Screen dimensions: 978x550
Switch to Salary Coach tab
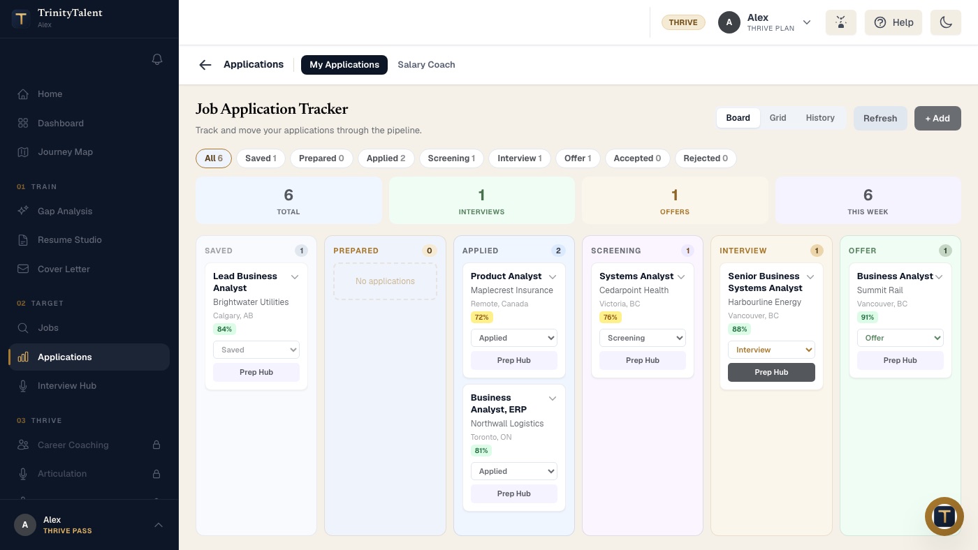click(426, 65)
